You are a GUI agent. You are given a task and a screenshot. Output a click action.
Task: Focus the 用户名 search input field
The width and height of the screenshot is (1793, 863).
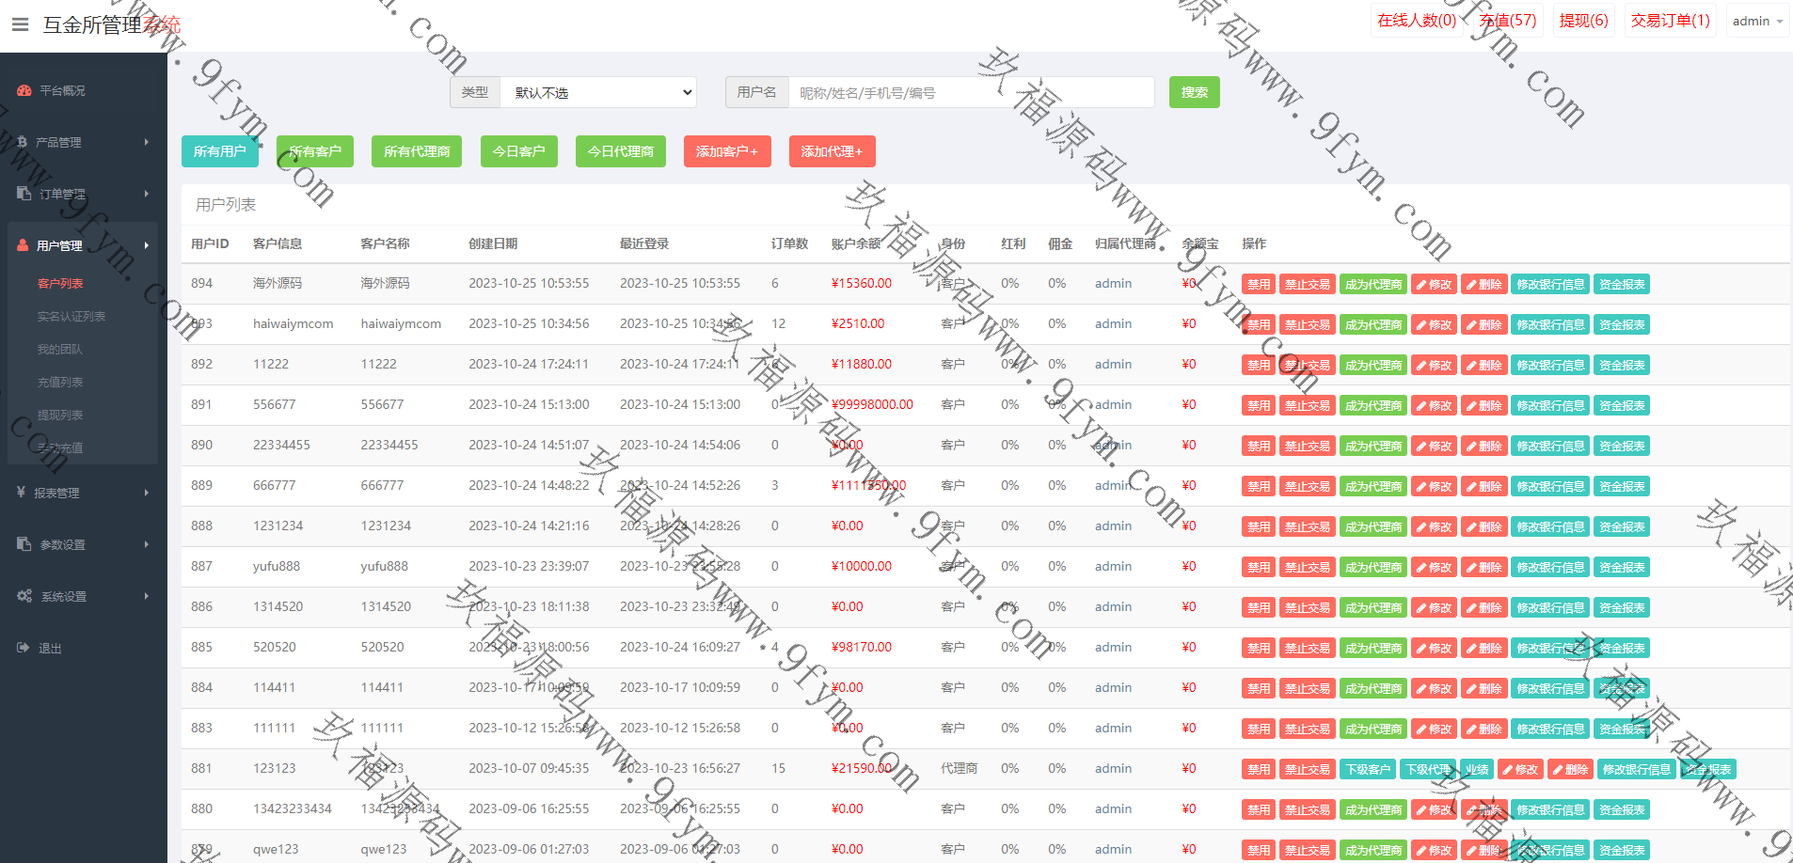tap(970, 92)
